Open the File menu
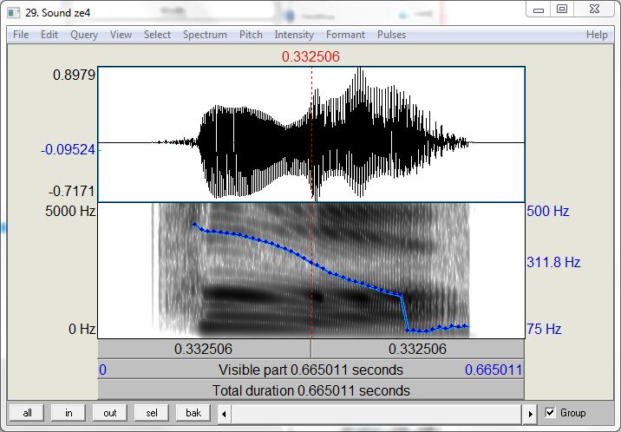The image size is (621, 432). tap(21, 35)
